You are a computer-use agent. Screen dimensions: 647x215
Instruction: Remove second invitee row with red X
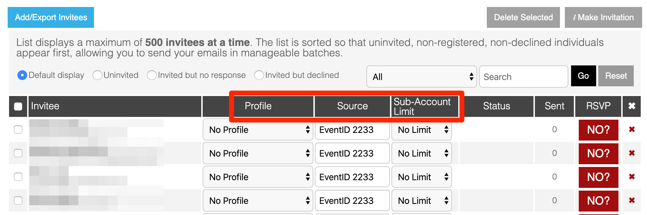(x=632, y=153)
